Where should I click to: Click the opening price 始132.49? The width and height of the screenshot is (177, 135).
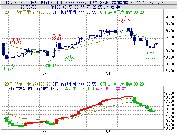pos(58,7)
